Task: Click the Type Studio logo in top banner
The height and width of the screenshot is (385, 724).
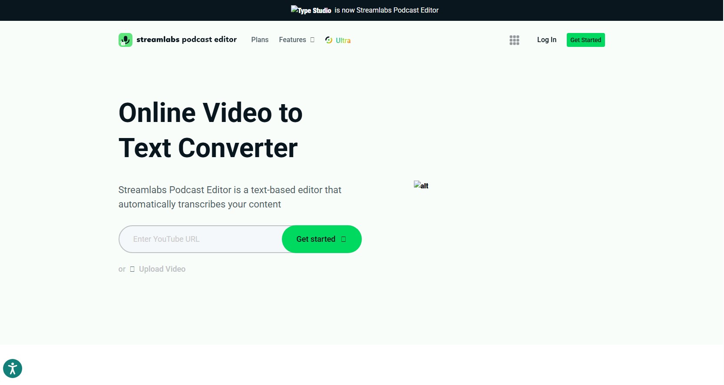Action: [x=311, y=10]
